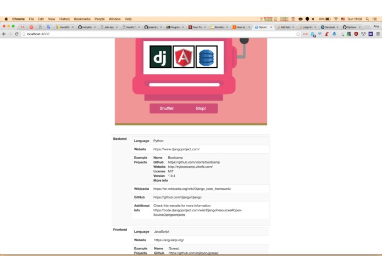The height and width of the screenshot is (272, 382).
Task: Click the blue bell-shaped extension icon
Action: pyautogui.click(x=334, y=34)
